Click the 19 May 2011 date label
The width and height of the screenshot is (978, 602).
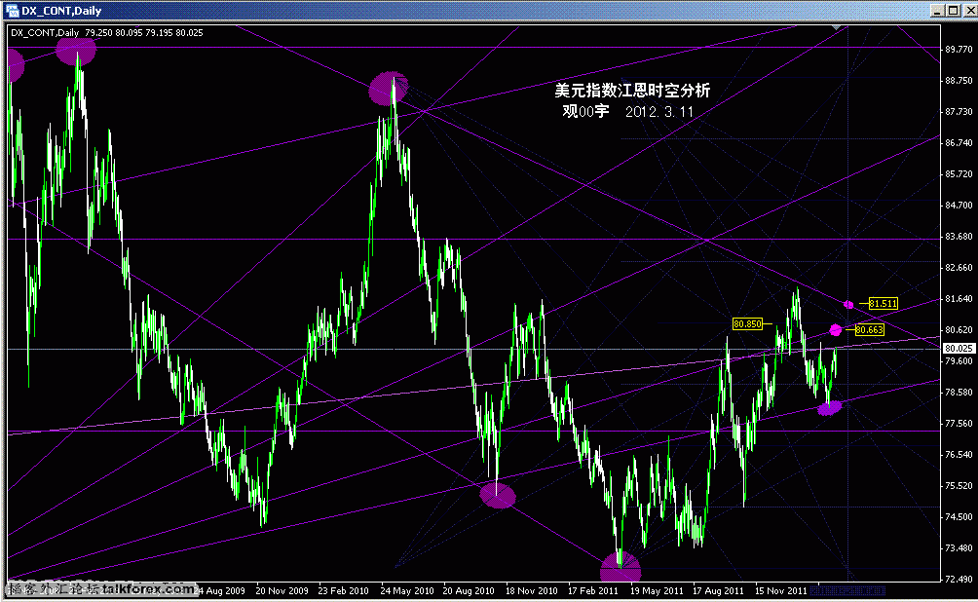pos(657,590)
